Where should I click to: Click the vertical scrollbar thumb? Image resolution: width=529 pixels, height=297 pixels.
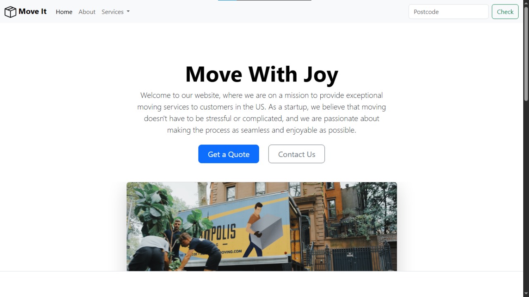point(526,54)
